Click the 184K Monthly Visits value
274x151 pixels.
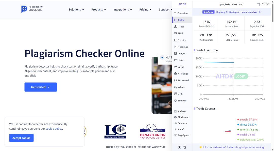(206, 22)
